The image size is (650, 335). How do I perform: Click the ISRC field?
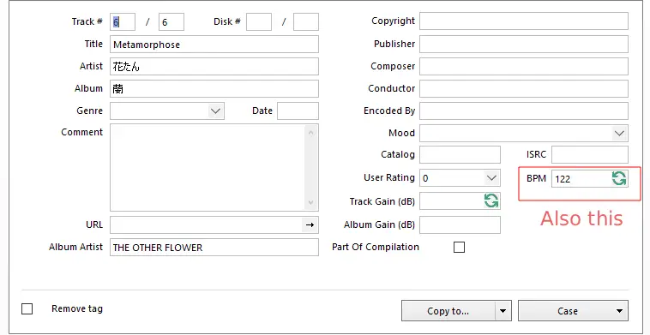[589, 154]
